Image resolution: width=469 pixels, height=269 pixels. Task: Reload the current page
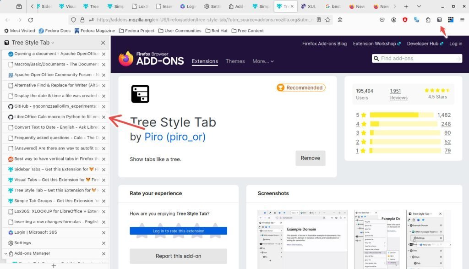coord(31,20)
